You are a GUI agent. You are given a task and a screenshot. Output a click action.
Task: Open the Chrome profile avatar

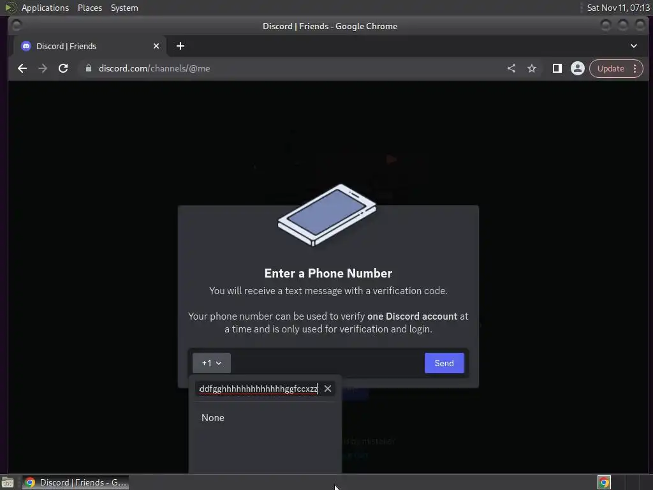578,68
